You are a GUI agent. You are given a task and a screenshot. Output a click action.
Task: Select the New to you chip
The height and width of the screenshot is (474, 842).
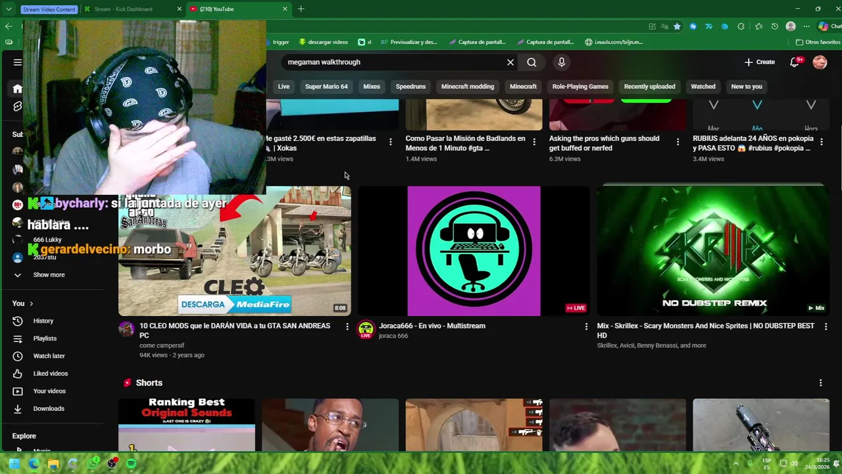(747, 86)
